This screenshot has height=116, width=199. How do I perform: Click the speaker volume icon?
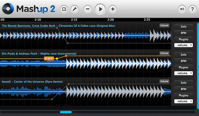(x=182, y=9)
